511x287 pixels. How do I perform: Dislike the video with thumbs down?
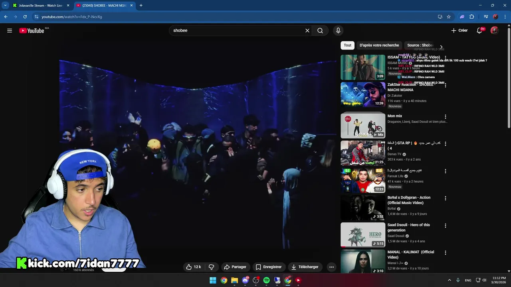[212, 267]
